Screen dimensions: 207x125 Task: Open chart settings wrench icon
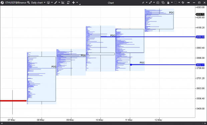pyautogui.click(x=183, y=3)
